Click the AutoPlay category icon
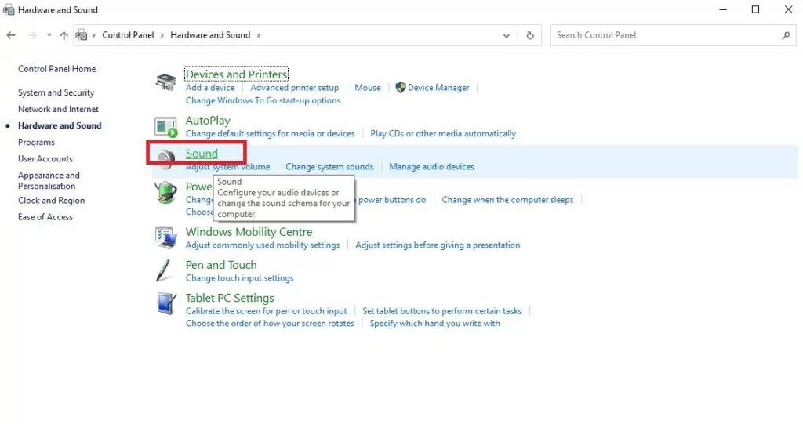 coord(166,128)
